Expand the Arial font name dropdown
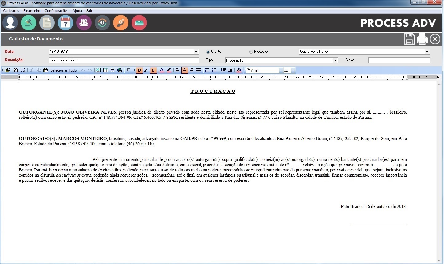Screen dimensions: 444x264 (281, 70)
